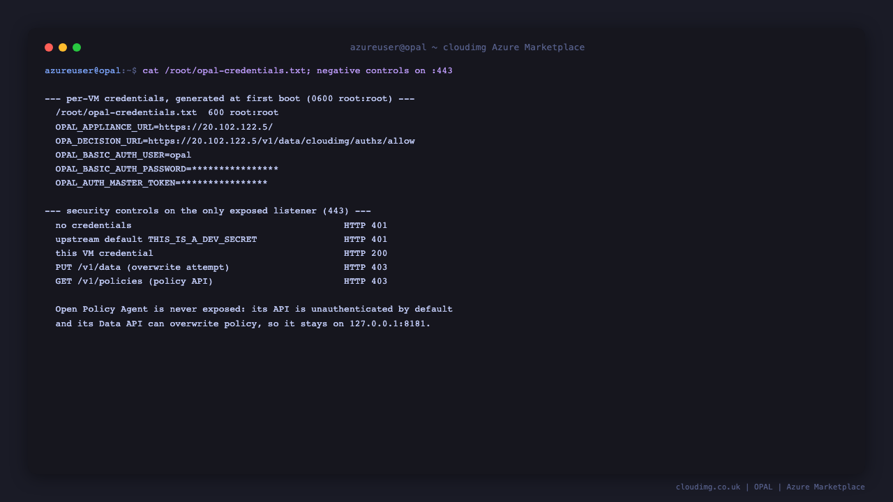893x502 pixels.
Task: Click HTTP 401 beside upstream default
Action: (366, 239)
